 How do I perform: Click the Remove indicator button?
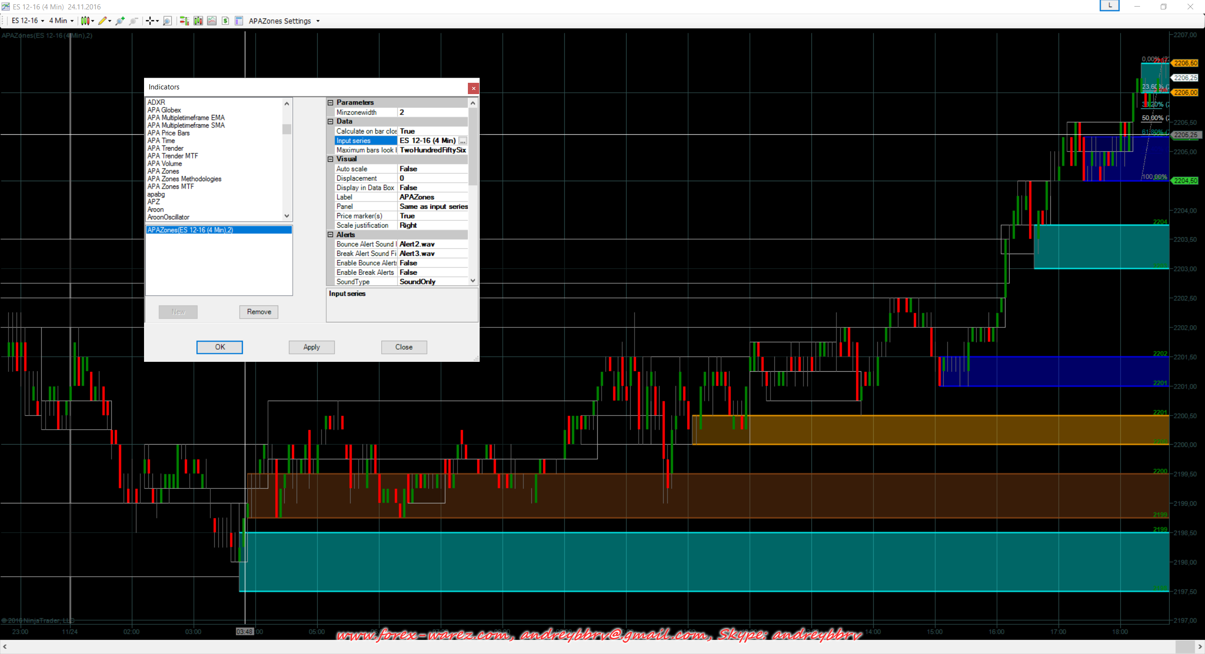pyautogui.click(x=258, y=311)
